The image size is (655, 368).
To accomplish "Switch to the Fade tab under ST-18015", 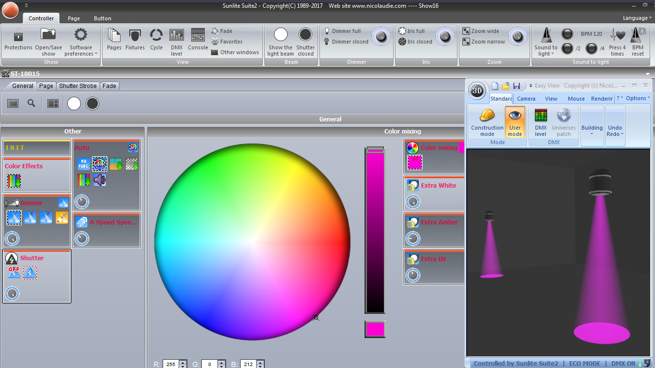I will click(109, 86).
